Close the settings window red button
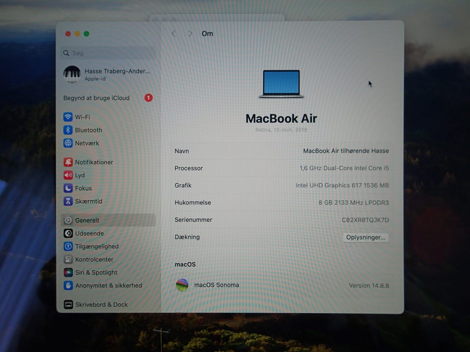The width and height of the screenshot is (470, 352). (68, 34)
